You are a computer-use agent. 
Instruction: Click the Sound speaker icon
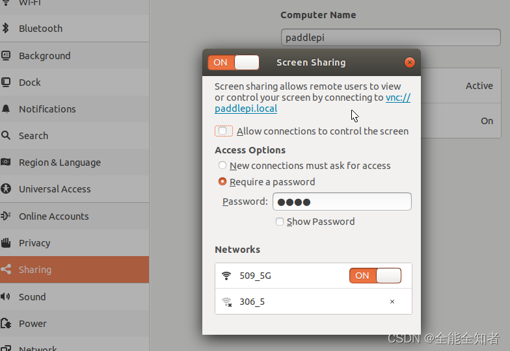pyautogui.click(x=5, y=296)
